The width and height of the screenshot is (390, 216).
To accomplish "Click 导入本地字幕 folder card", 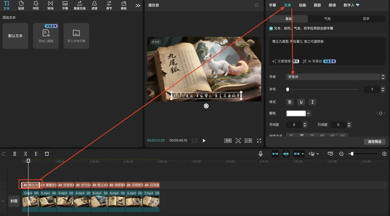I will click(x=76, y=36).
